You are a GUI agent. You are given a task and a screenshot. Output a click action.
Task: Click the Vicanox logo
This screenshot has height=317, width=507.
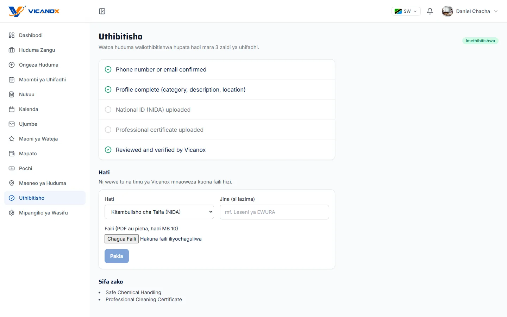coord(34,11)
